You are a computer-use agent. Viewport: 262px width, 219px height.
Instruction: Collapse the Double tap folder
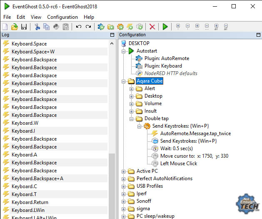click(132, 118)
